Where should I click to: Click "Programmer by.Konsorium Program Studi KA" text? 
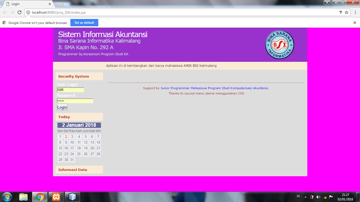pyautogui.click(x=93, y=54)
